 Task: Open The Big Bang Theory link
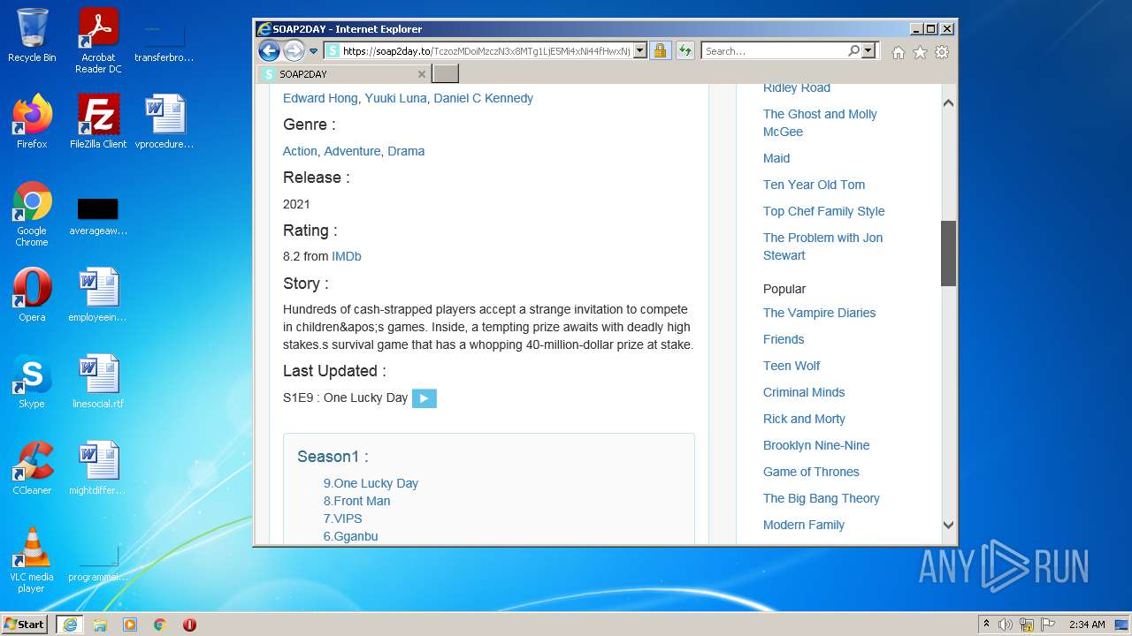click(x=822, y=498)
